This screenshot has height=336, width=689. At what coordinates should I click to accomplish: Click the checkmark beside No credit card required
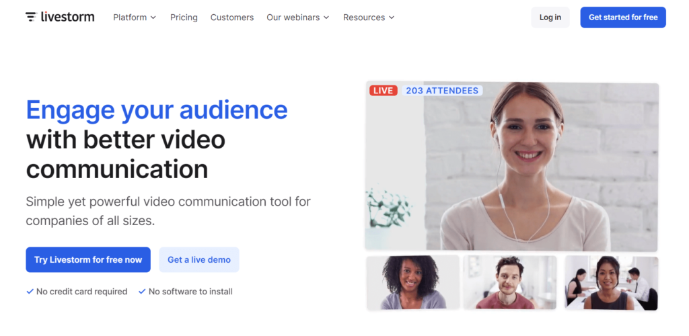30,291
